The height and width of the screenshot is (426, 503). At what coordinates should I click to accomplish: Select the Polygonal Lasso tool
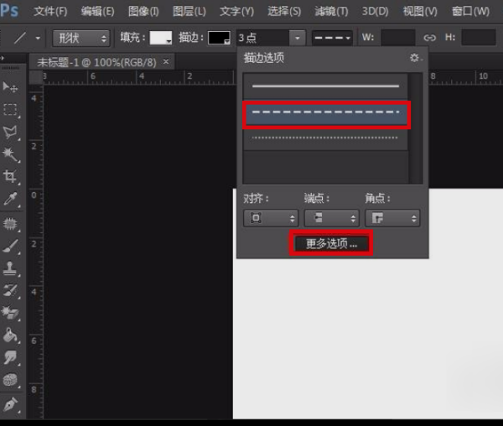click(x=10, y=132)
